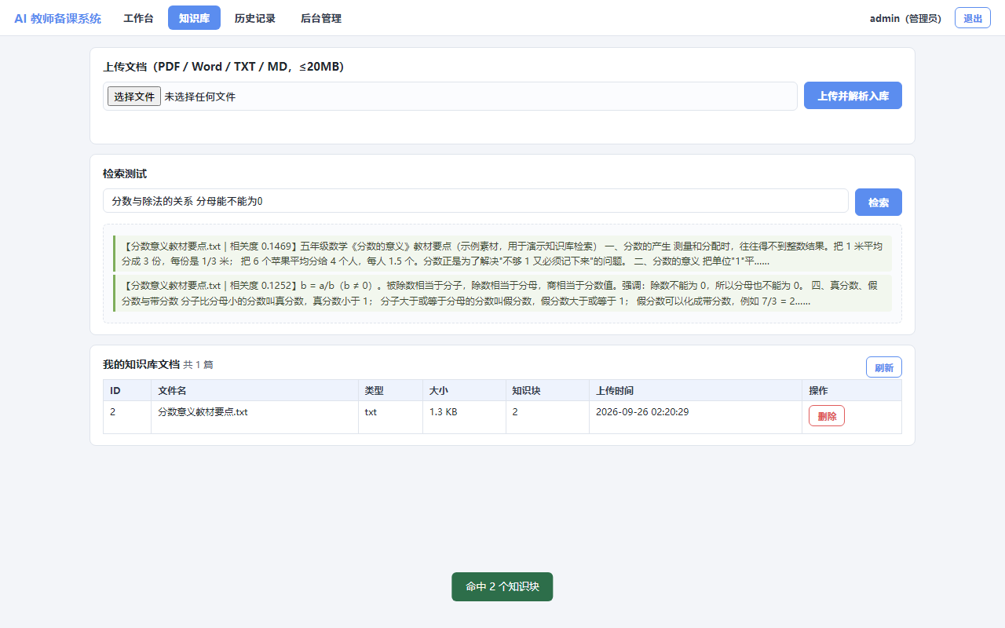Refresh documents with the 刷新 button
The image size is (1005, 628).
click(x=884, y=367)
